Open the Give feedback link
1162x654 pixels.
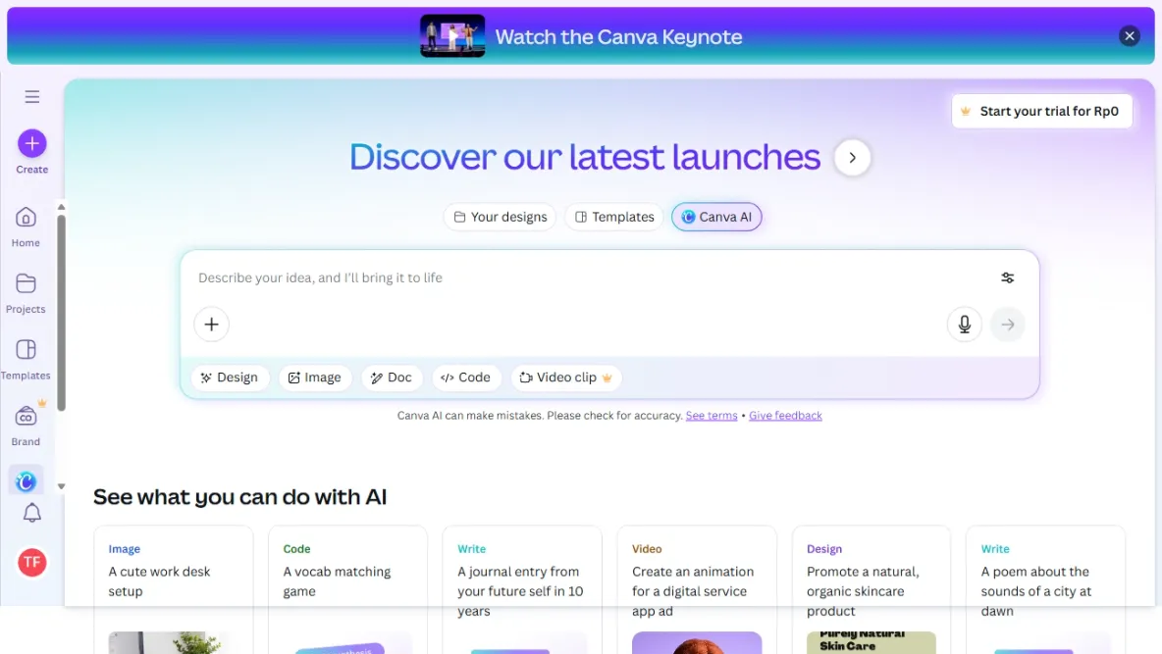coord(785,415)
